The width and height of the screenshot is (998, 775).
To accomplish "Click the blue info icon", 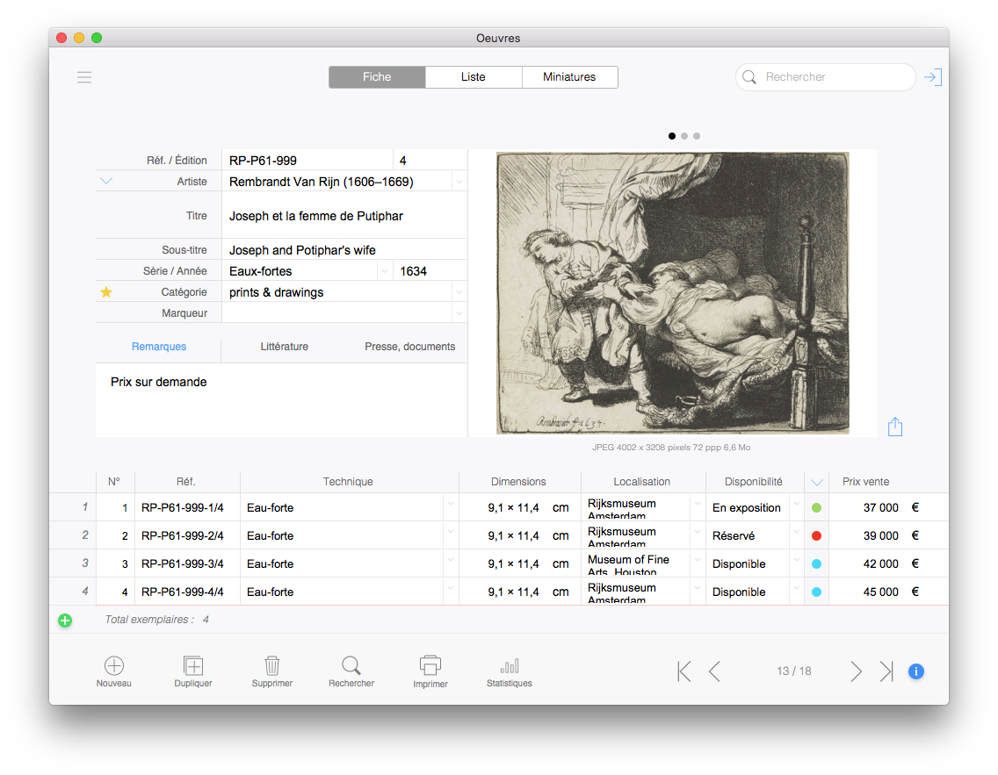I will pyautogui.click(x=915, y=671).
